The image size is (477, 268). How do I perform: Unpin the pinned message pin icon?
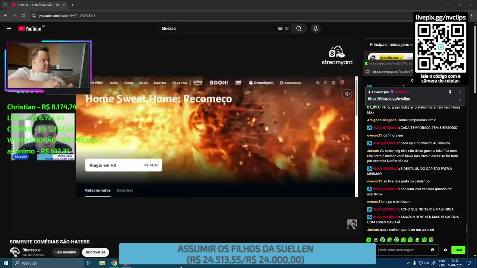click(x=450, y=92)
